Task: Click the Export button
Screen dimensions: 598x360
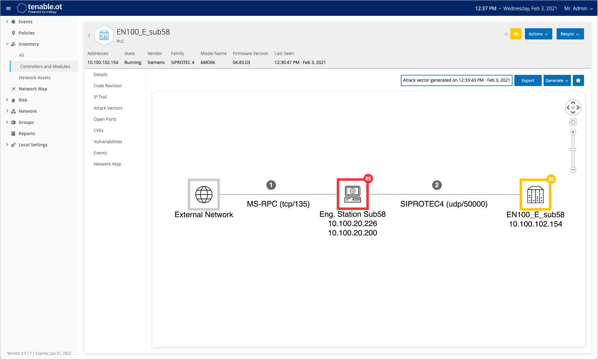Action: coord(527,80)
